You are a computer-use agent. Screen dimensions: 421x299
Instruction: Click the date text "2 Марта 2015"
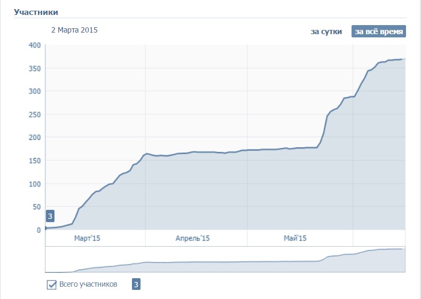coord(74,30)
